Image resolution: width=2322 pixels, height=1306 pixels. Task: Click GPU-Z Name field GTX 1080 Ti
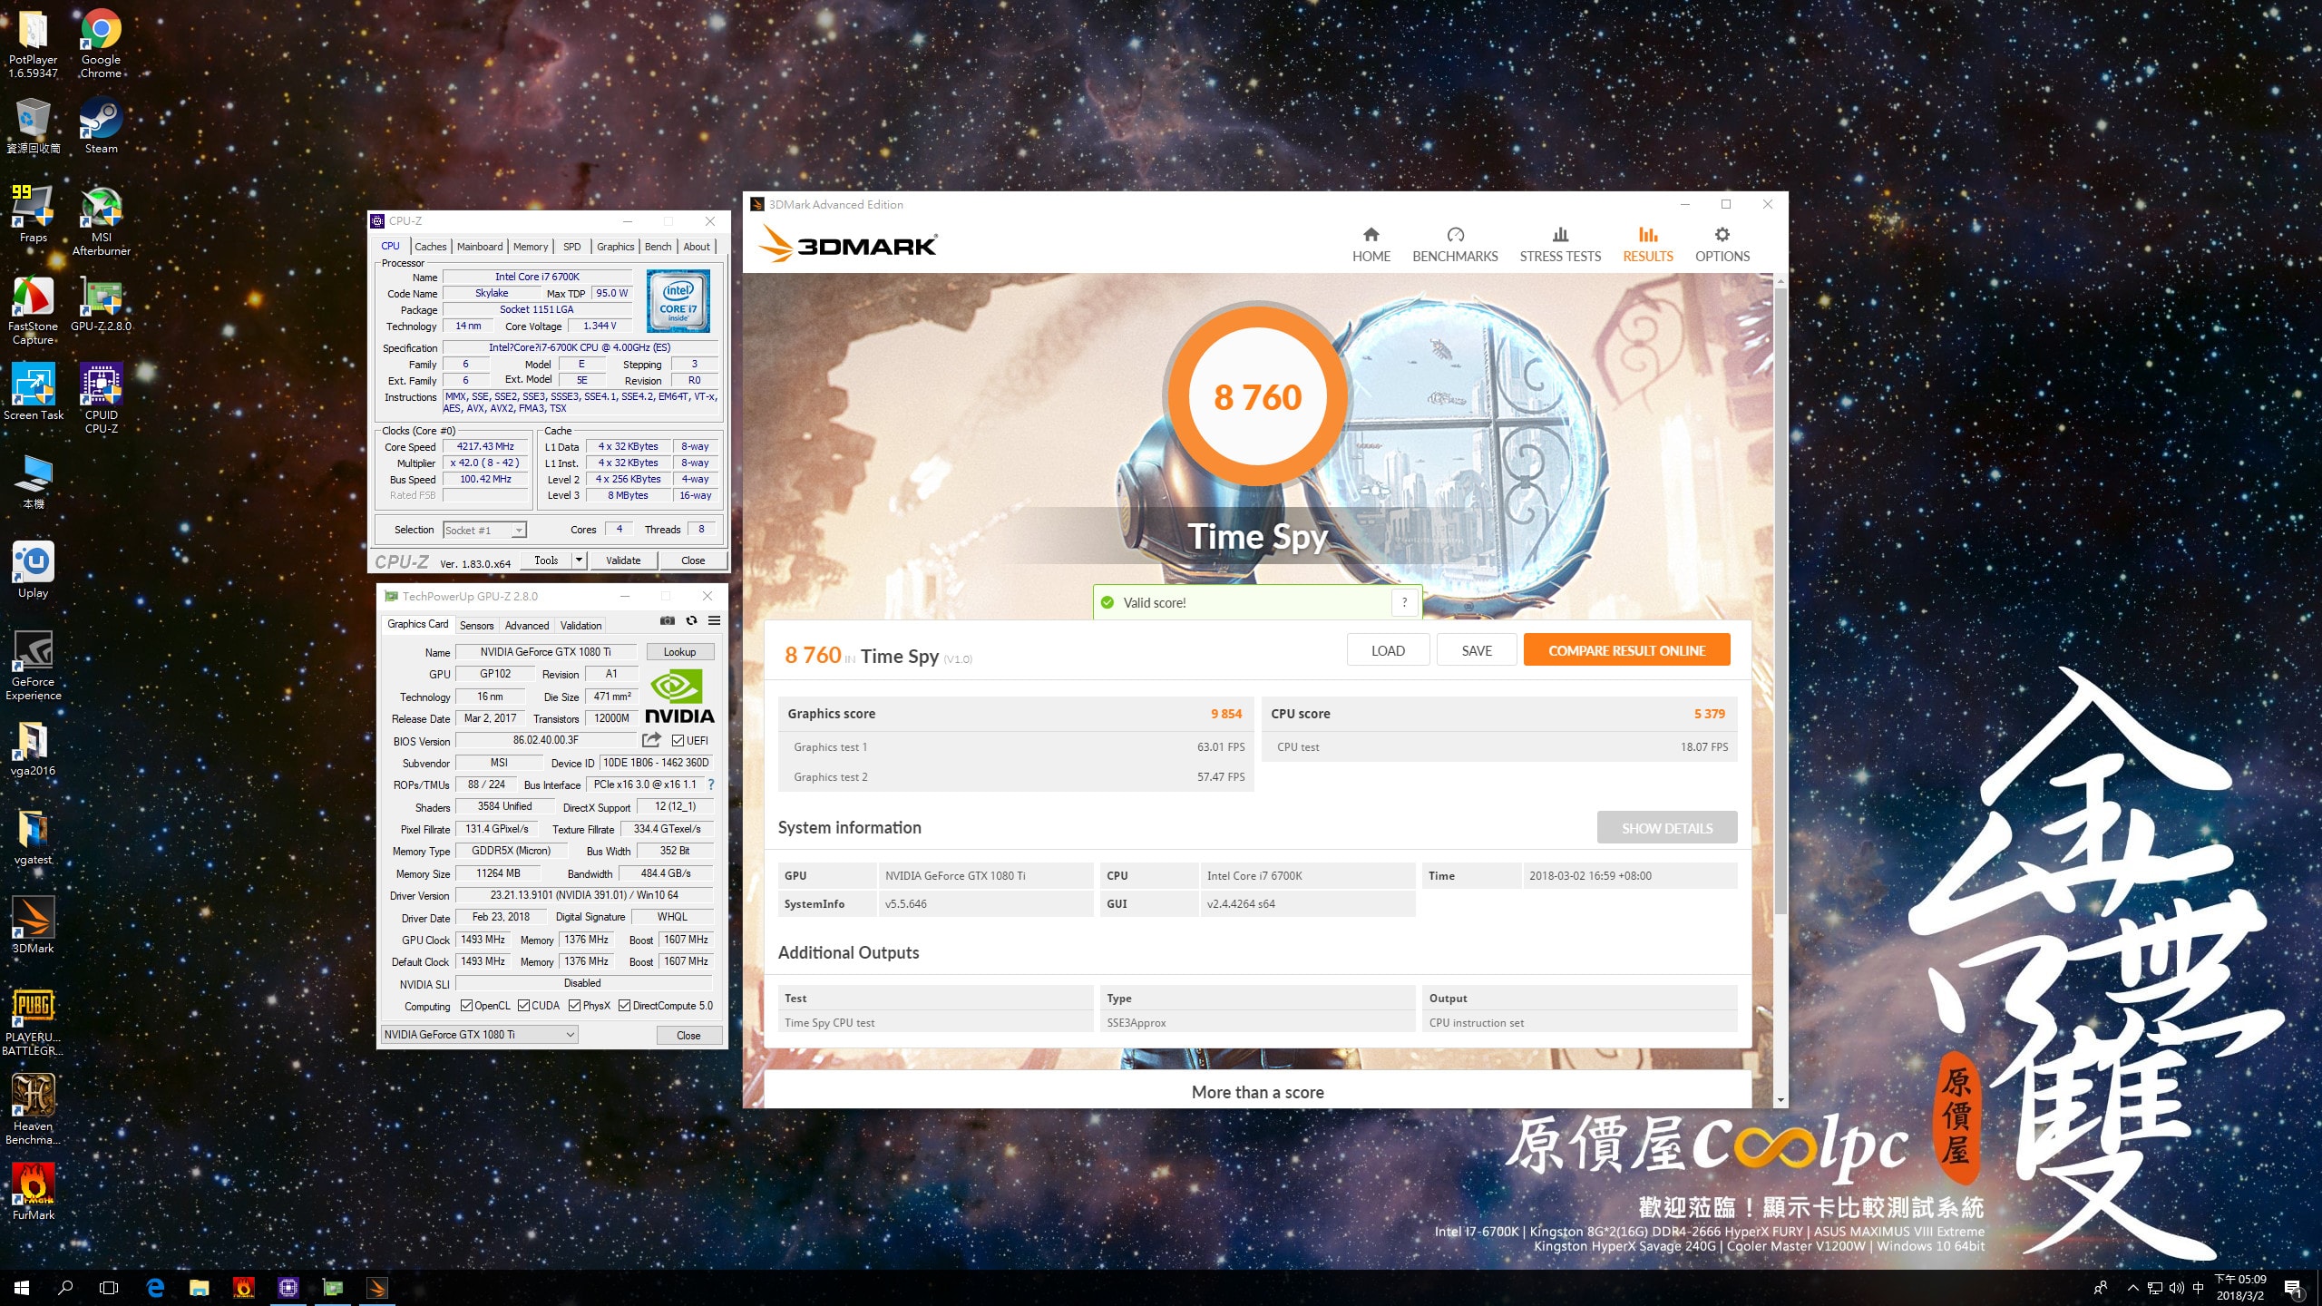click(x=546, y=652)
